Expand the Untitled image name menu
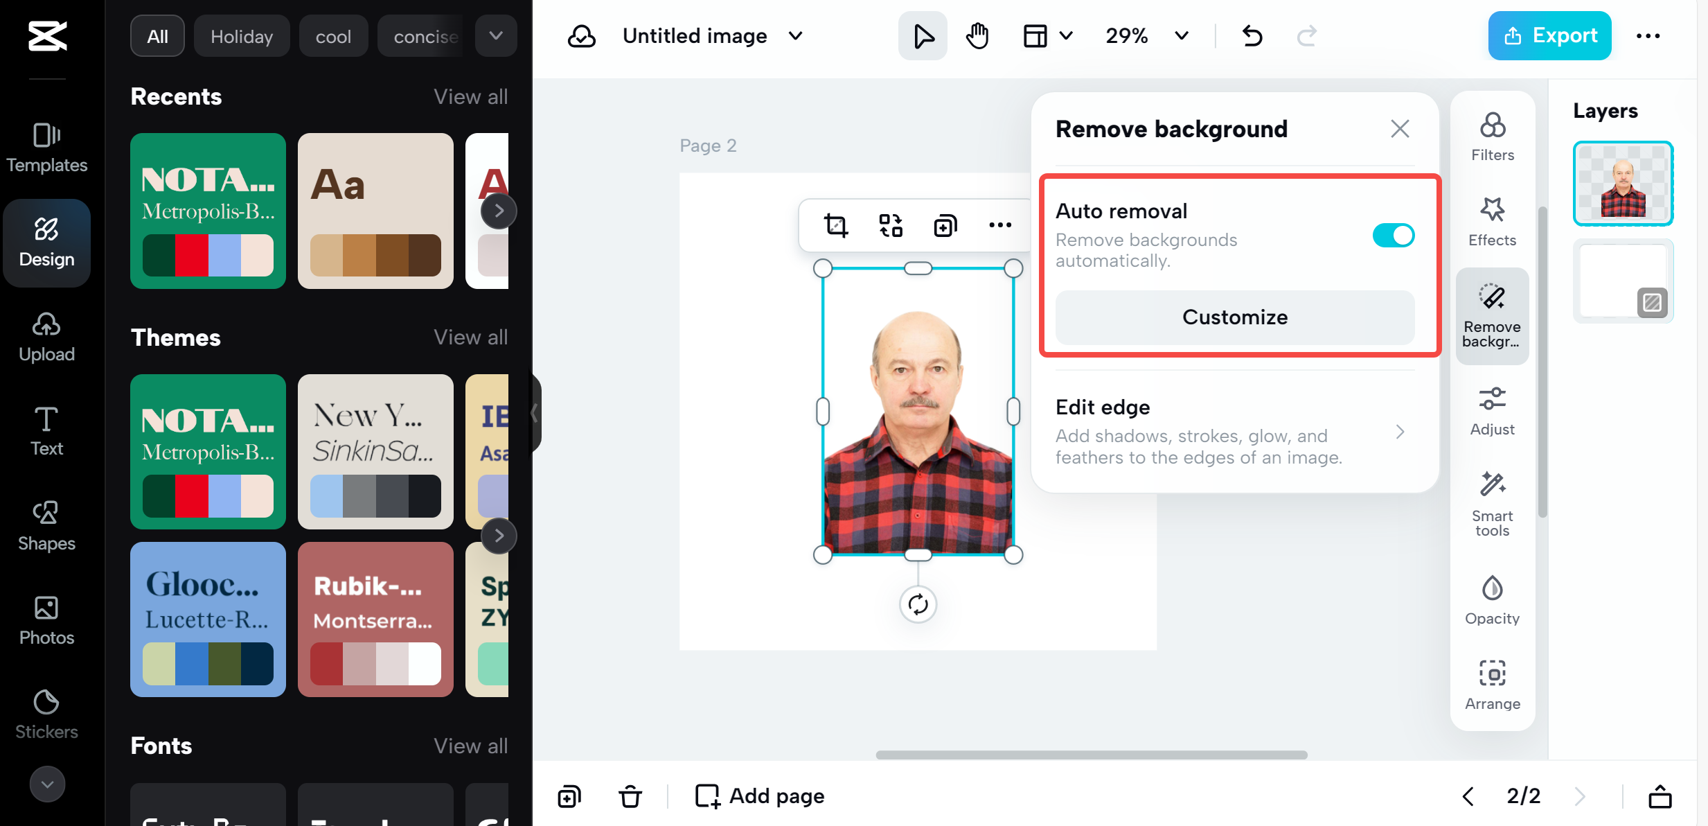Image resolution: width=1708 pixels, height=826 pixels. pyautogui.click(x=796, y=36)
